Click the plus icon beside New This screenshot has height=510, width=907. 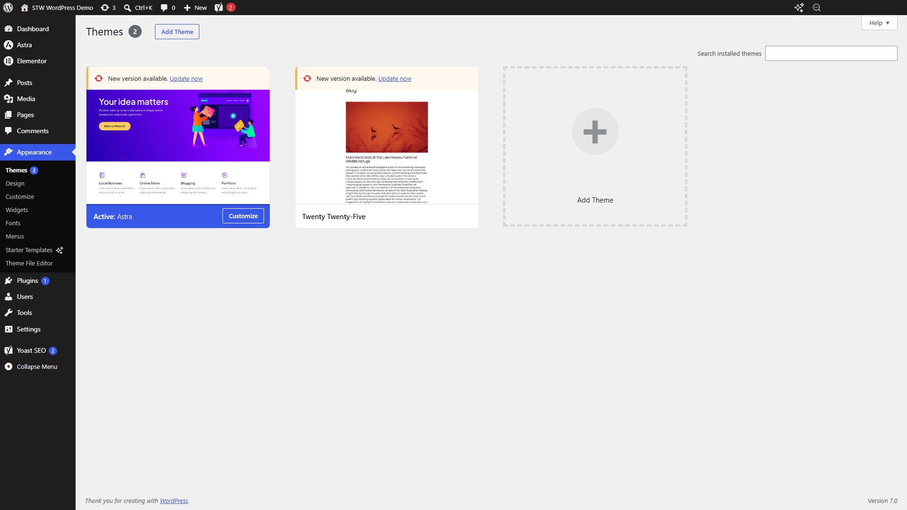[x=187, y=8]
